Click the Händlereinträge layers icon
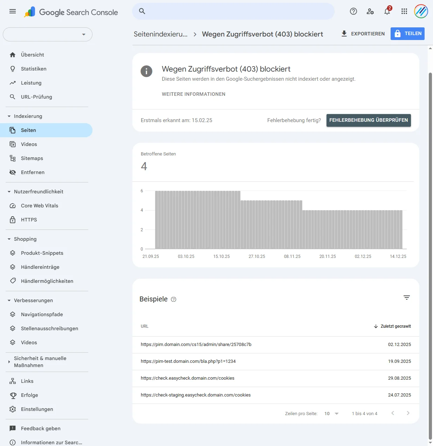The image size is (433, 446). pos(13,267)
